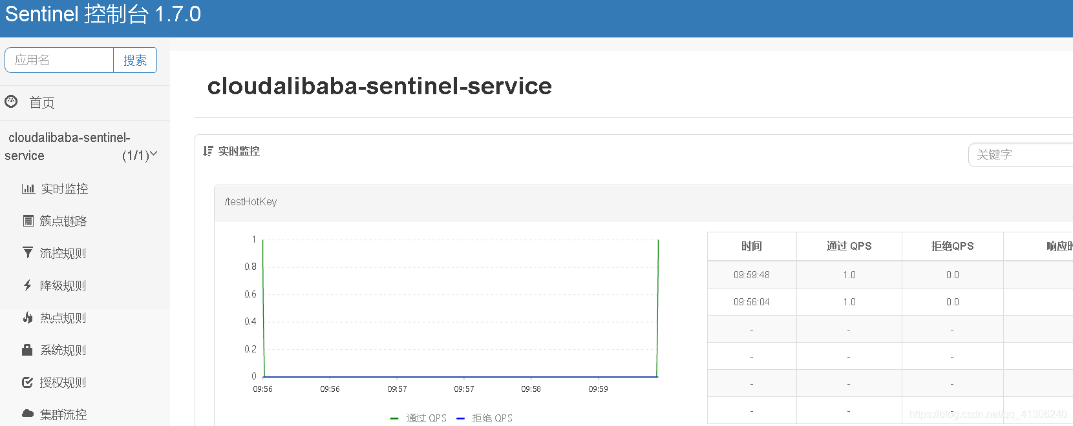1073x426 pixels.
Task: Toggle the green 通过 QPS legend entry
Action: tap(418, 418)
